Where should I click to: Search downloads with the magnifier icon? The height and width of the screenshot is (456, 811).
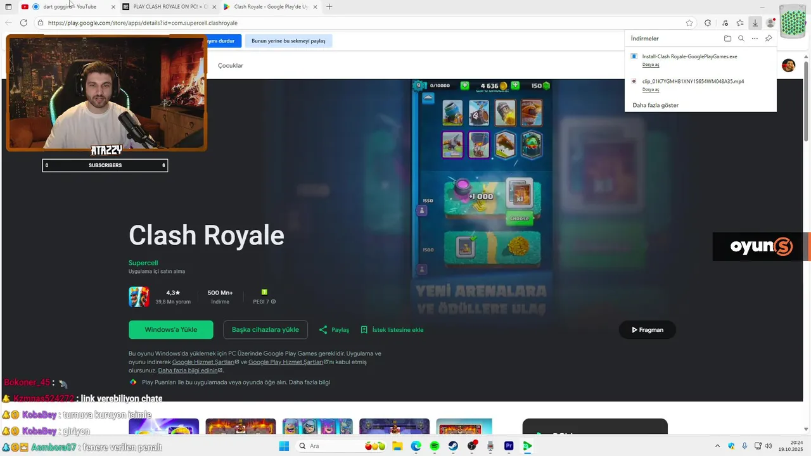[741, 39]
